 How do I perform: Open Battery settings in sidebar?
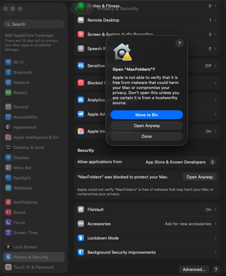34,93
